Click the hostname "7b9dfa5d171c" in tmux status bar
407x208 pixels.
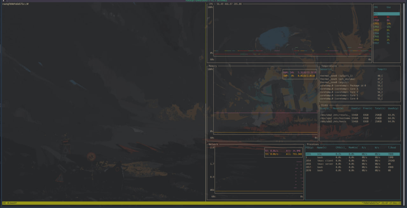point(371,203)
